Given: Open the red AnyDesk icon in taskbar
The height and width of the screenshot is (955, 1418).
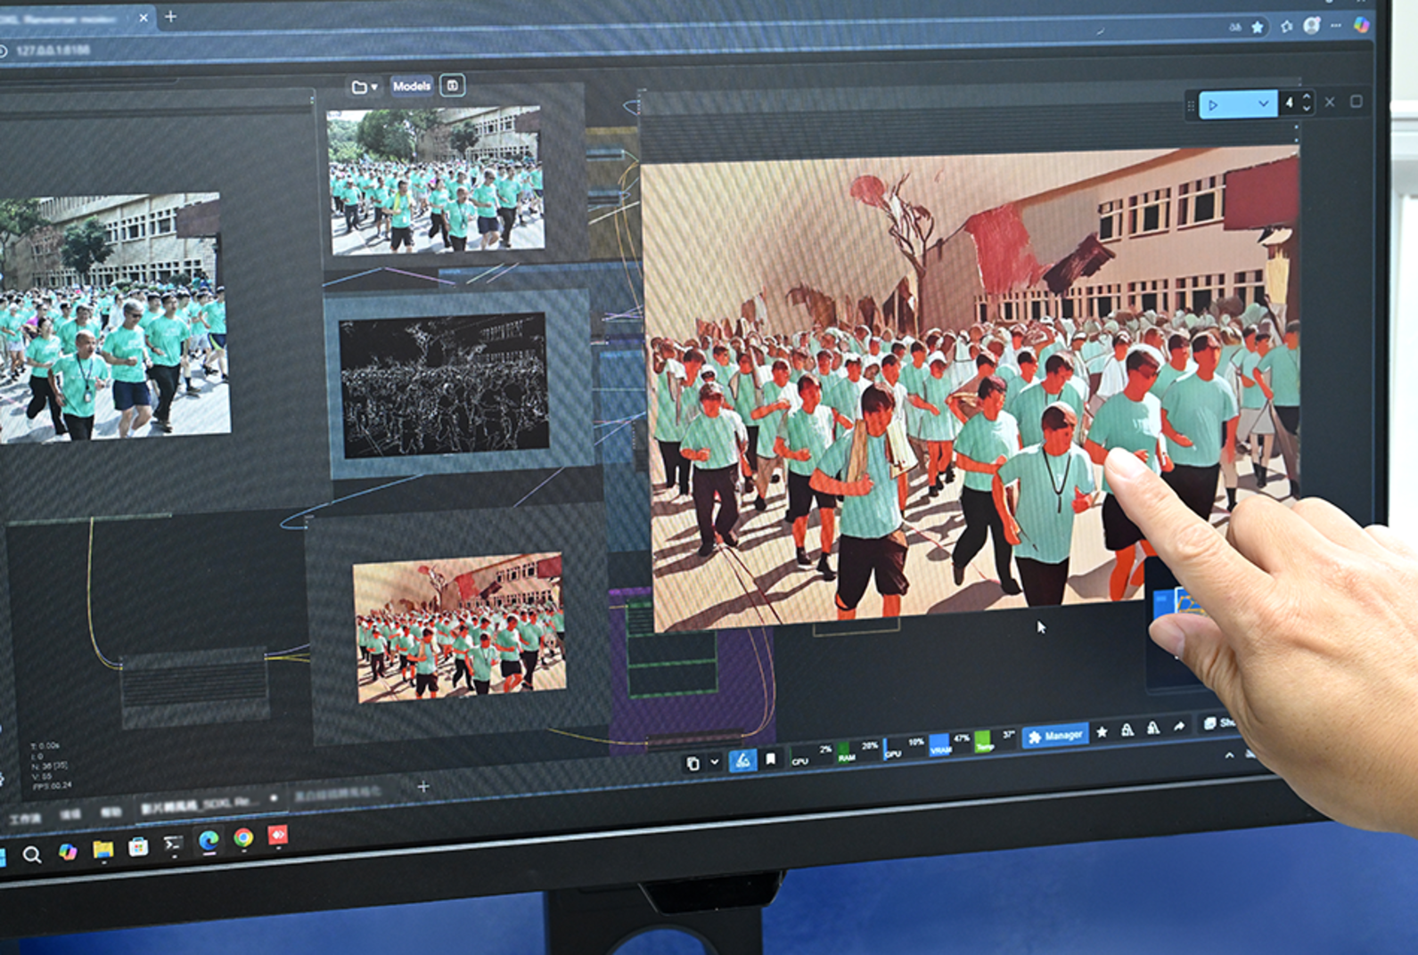Looking at the screenshot, I should (x=278, y=835).
